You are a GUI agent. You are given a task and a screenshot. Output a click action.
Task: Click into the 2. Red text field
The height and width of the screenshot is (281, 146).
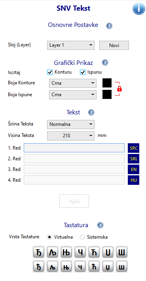pos(74,159)
